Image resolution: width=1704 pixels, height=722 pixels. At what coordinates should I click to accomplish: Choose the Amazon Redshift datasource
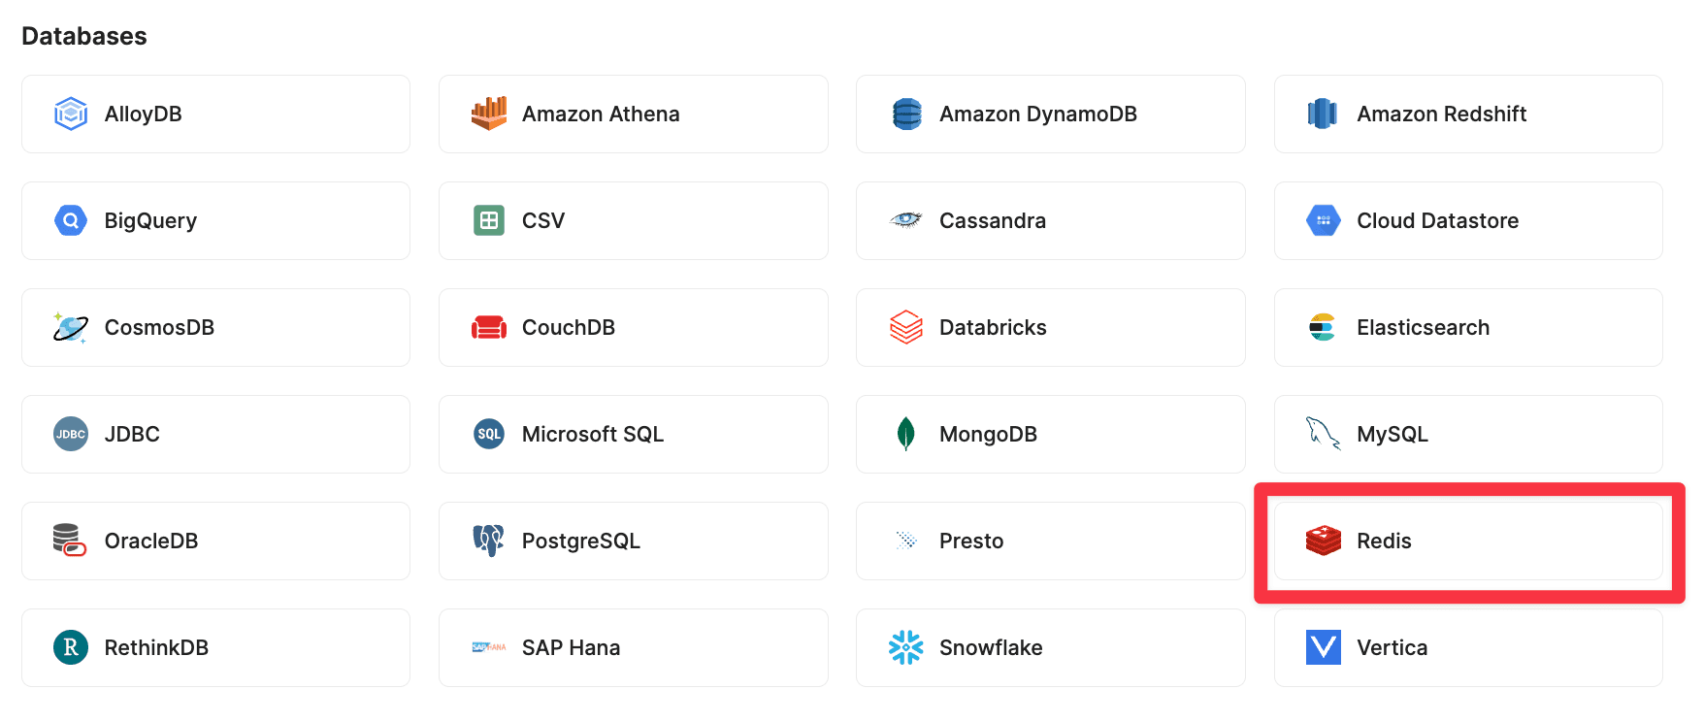tap(1467, 114)
